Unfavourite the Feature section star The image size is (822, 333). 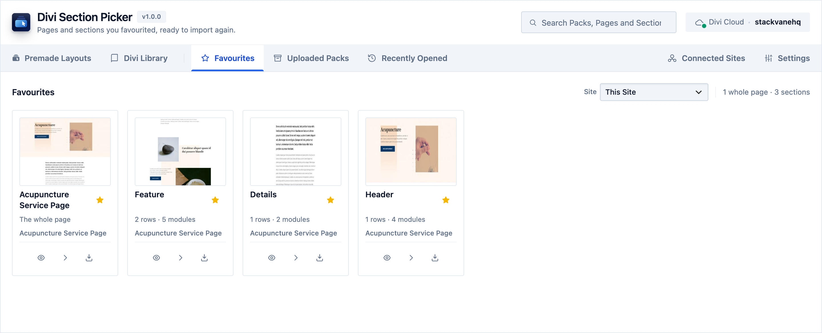point(215,200)
